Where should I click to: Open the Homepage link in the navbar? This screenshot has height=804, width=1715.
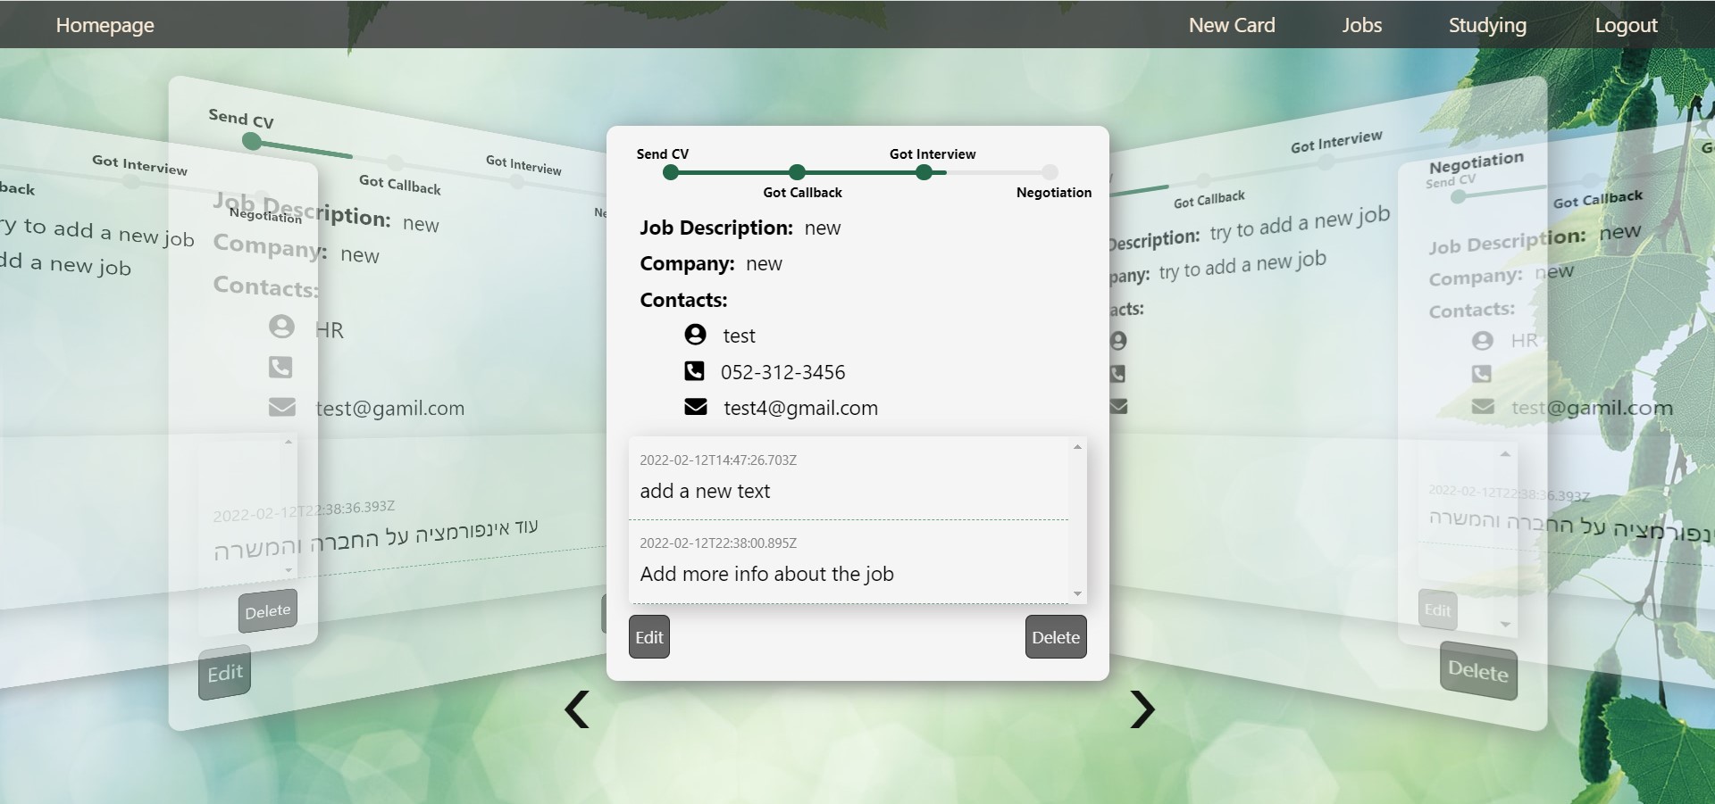[x=105, y=25]
